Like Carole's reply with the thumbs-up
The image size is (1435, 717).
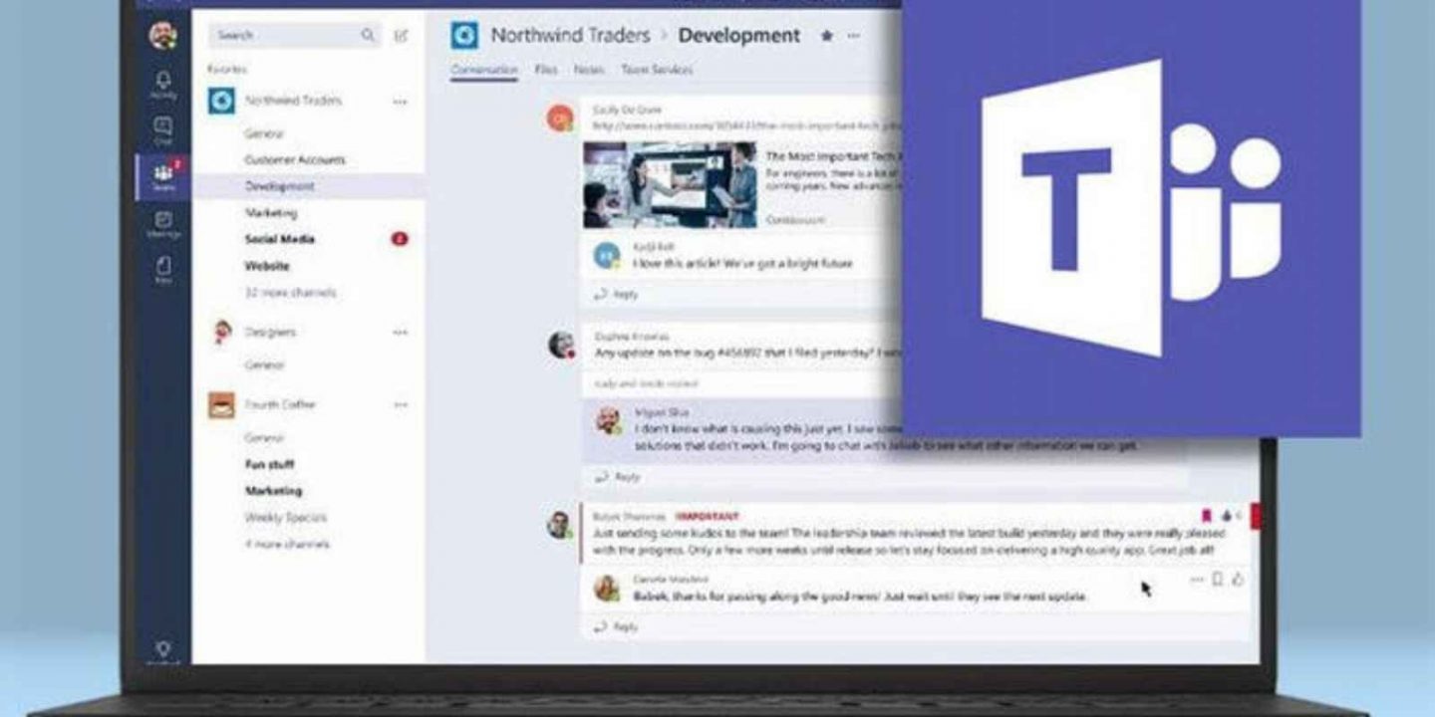[1238, 579]
